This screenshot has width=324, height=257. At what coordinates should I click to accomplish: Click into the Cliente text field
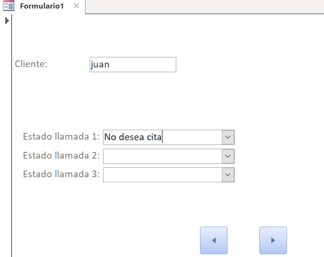click(133, 64)
